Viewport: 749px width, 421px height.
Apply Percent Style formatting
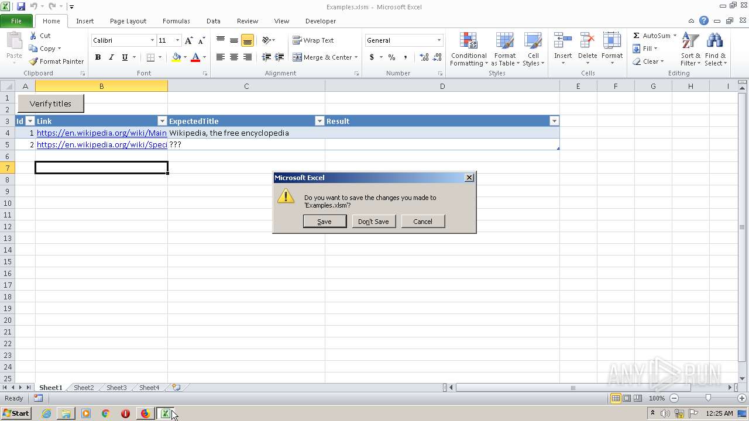tap(391, 57)
